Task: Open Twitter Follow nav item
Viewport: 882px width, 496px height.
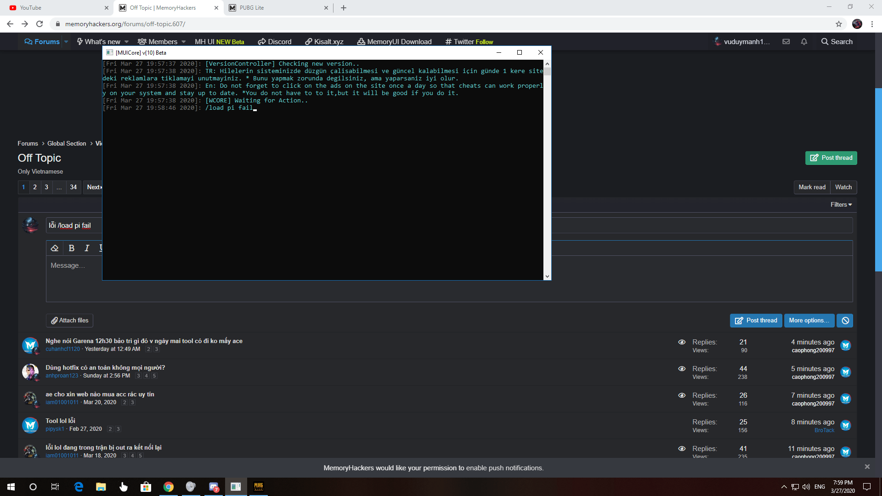Action: [x=469, y=42]
